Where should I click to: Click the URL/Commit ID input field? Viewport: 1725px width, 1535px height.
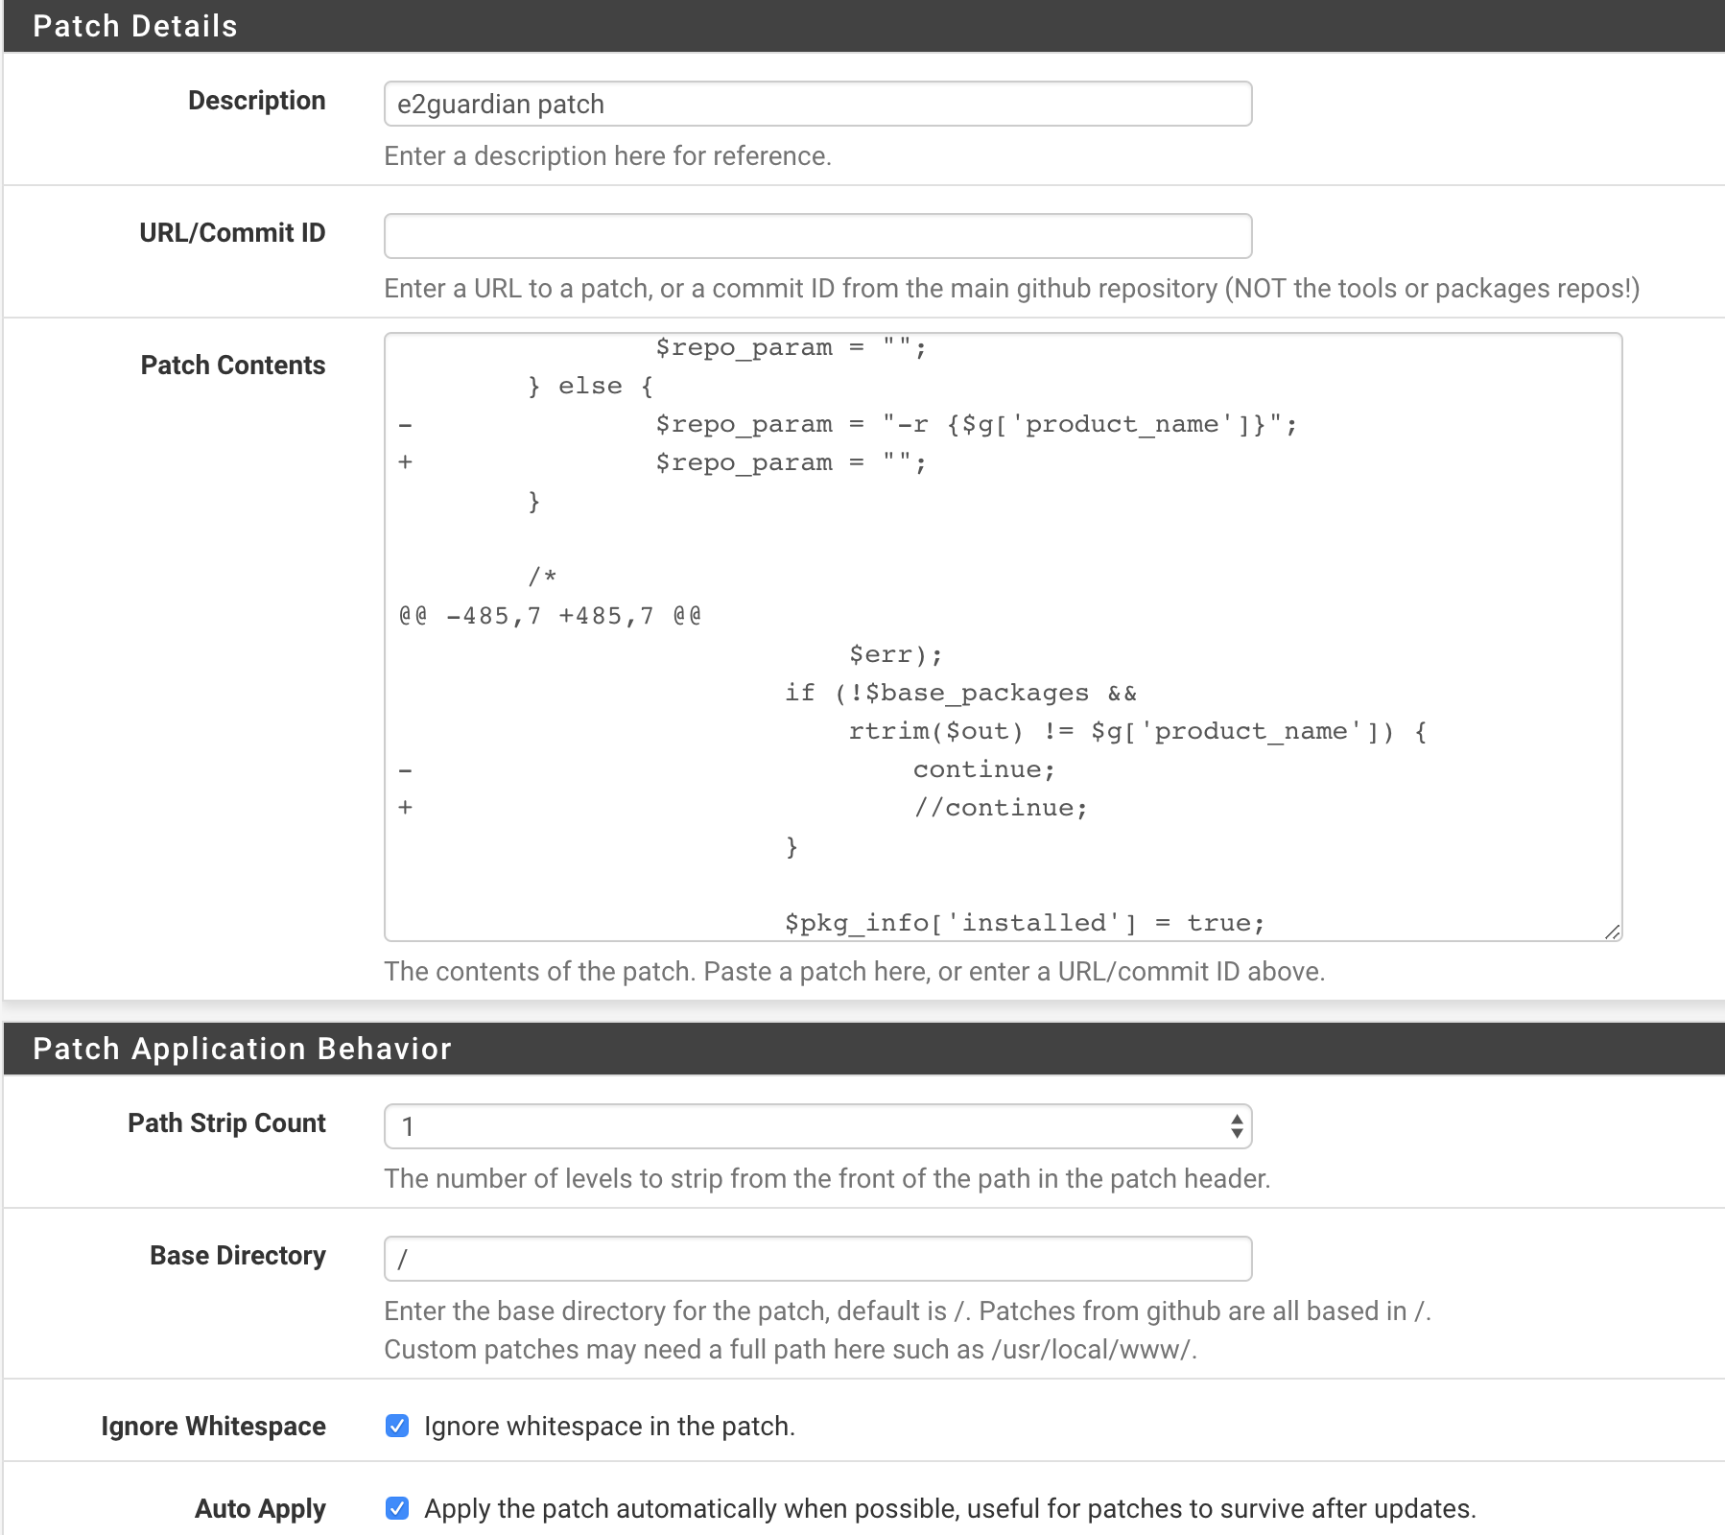tap(817, 236)
